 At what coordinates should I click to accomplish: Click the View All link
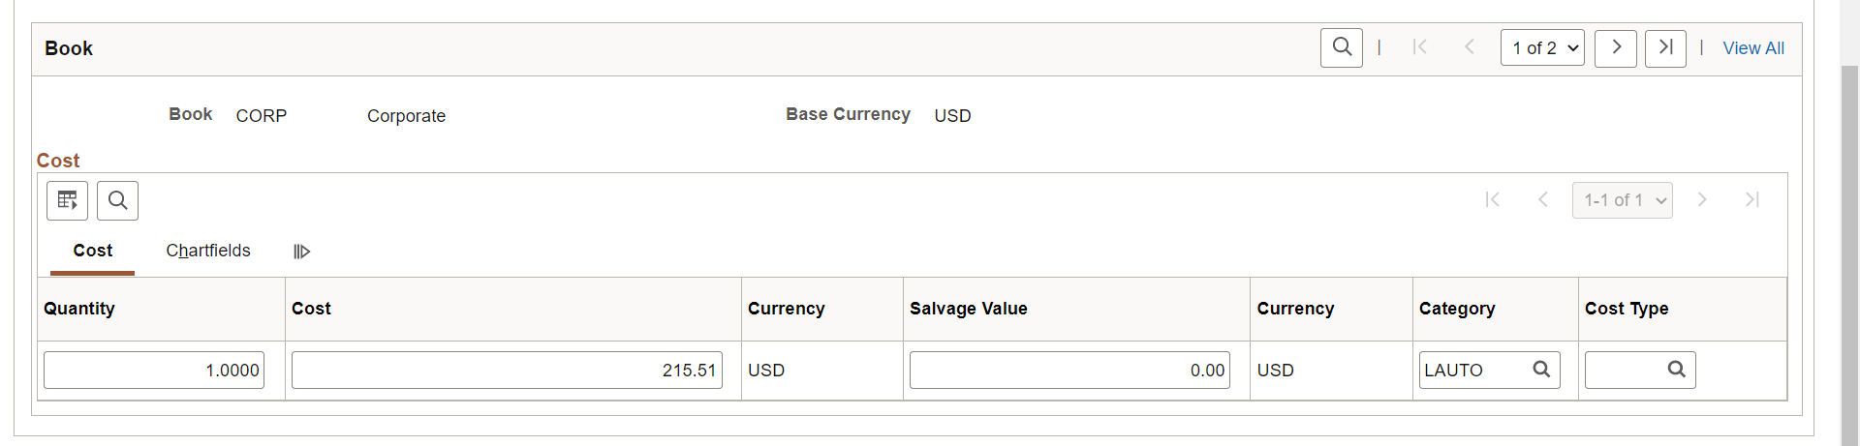[1752, 48]
